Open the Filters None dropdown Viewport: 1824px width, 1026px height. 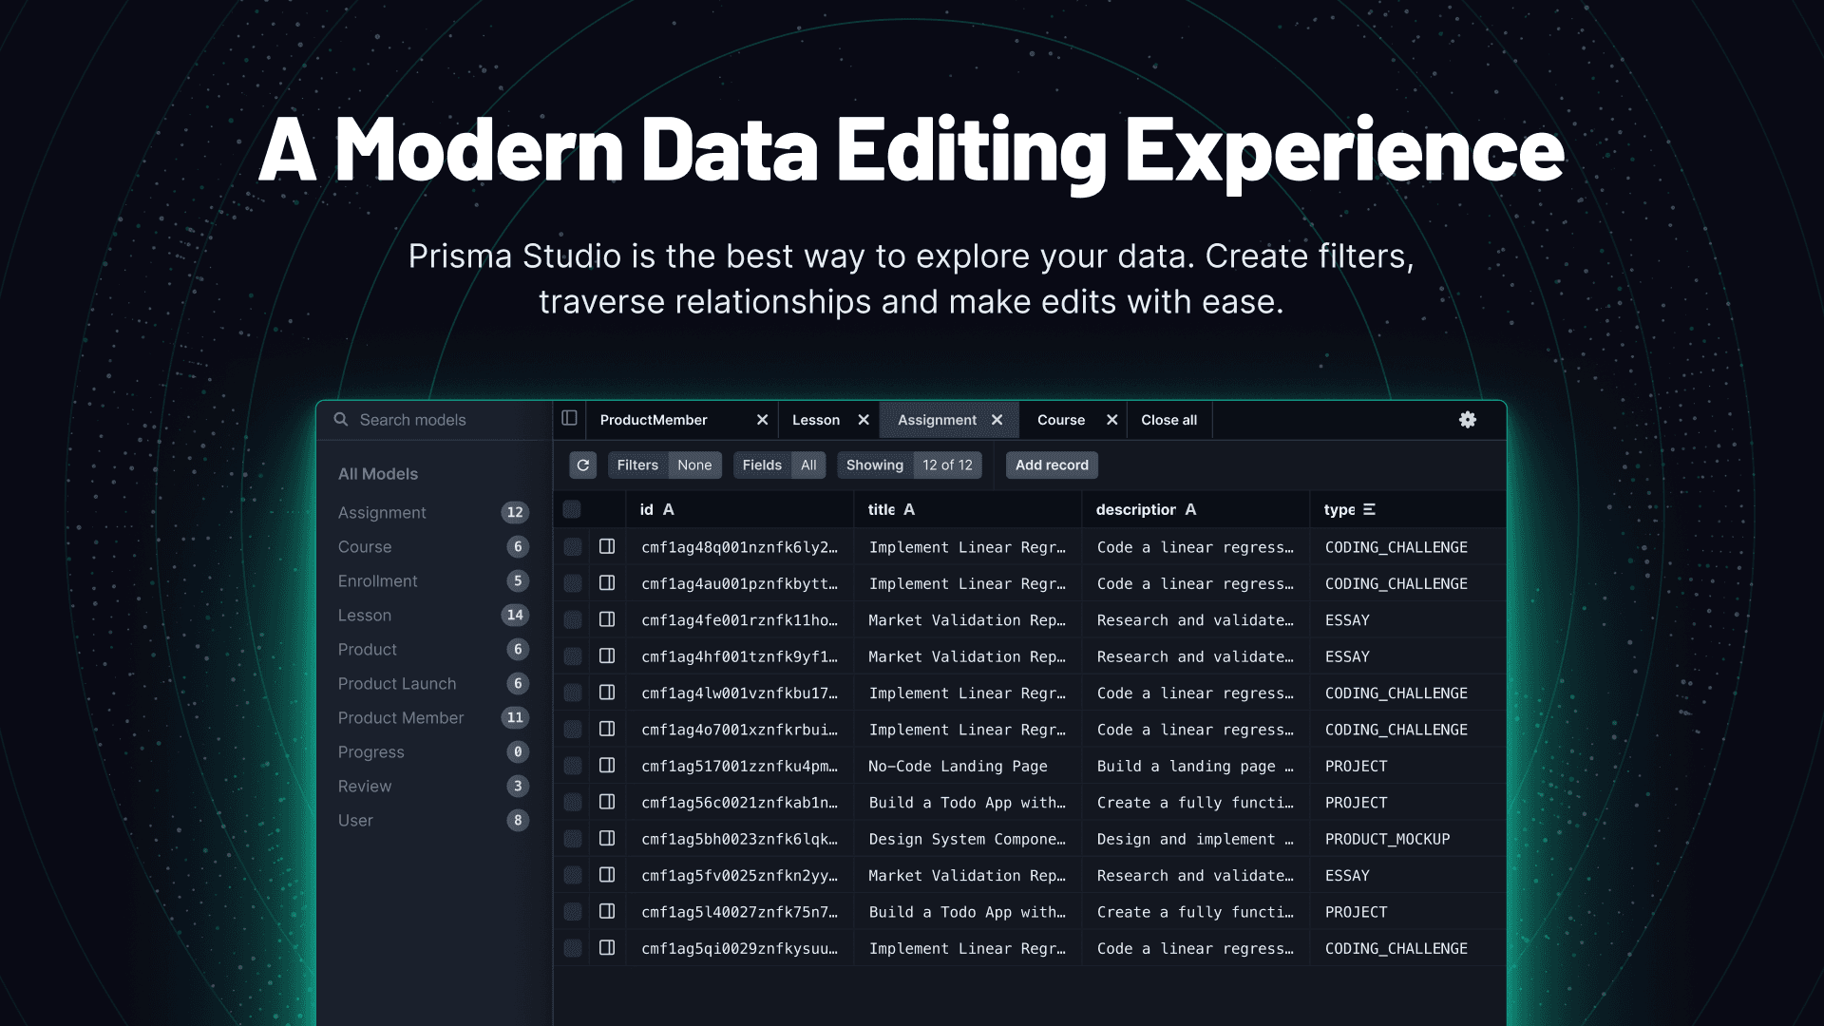pos(665,465)
